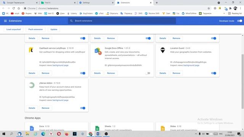Click Pack extension button

(35, 29)
